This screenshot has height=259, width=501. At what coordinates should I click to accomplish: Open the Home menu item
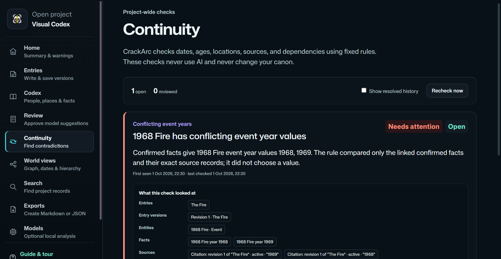[x=49, y=52]
